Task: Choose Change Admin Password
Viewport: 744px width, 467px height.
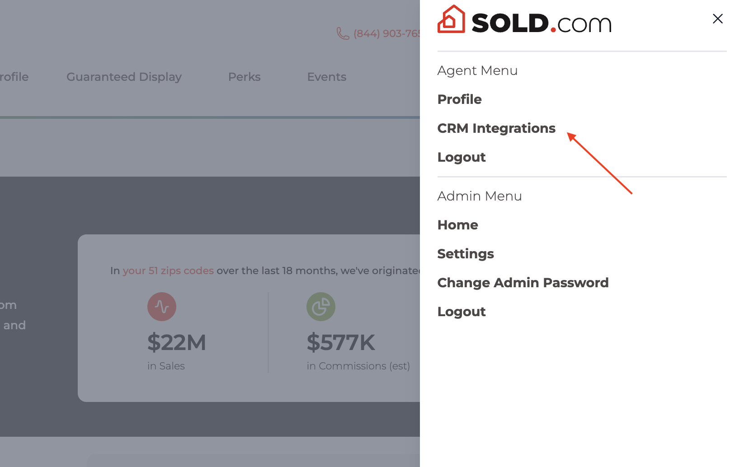Action: tap(523, 283)
